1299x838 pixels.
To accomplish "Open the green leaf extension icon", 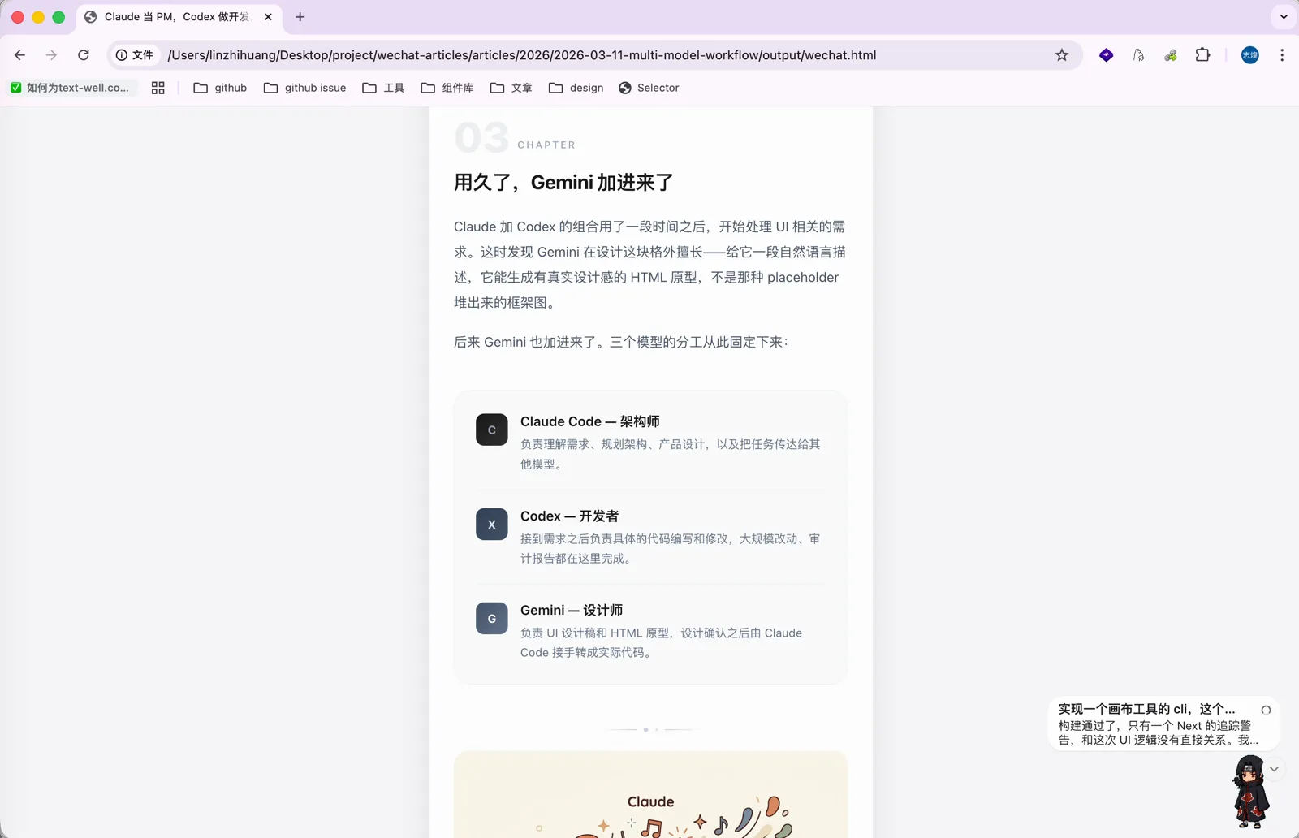I will pyautogui.click(x=1171, y=55).
